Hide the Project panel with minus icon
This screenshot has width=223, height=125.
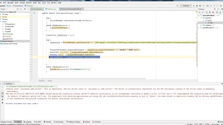(28, 9)
